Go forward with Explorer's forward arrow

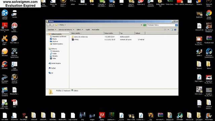pyautogui.click(x=52, y=25)
